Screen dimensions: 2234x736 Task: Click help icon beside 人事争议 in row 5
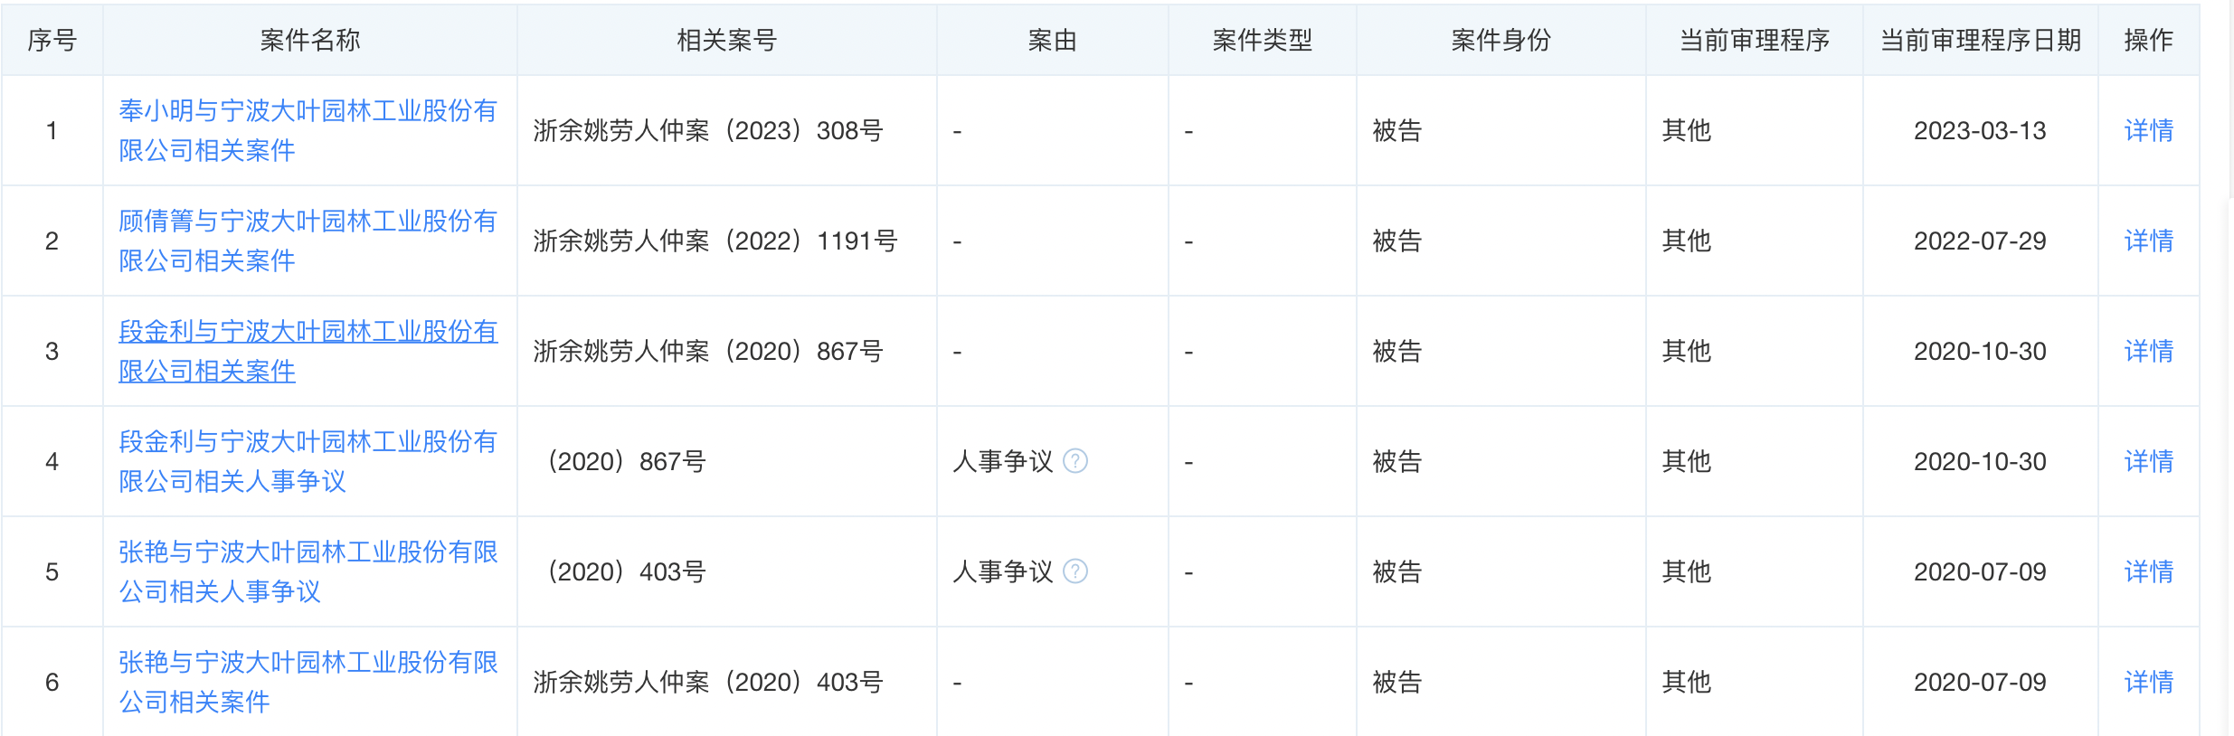(x=1074, y=571)
